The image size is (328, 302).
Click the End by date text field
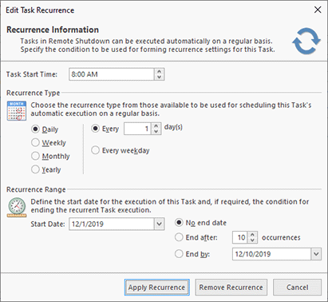pyautogui.click(x=271, y=254)
